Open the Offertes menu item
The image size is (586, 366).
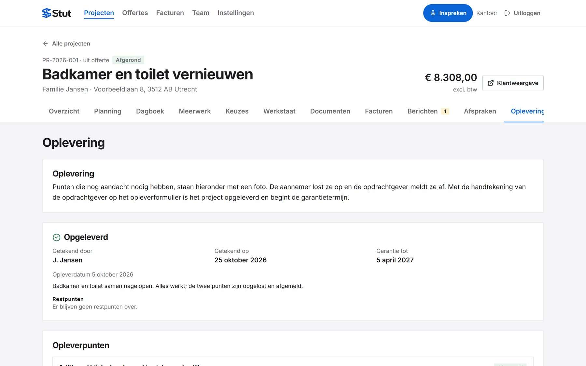pyautogui.click(x=135, y=13)
